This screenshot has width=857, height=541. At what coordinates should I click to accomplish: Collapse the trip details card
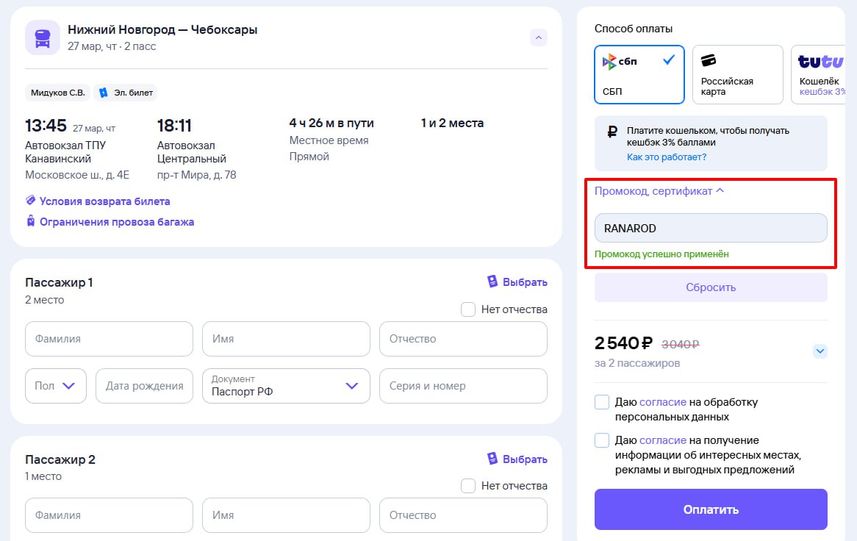point(539,37)
